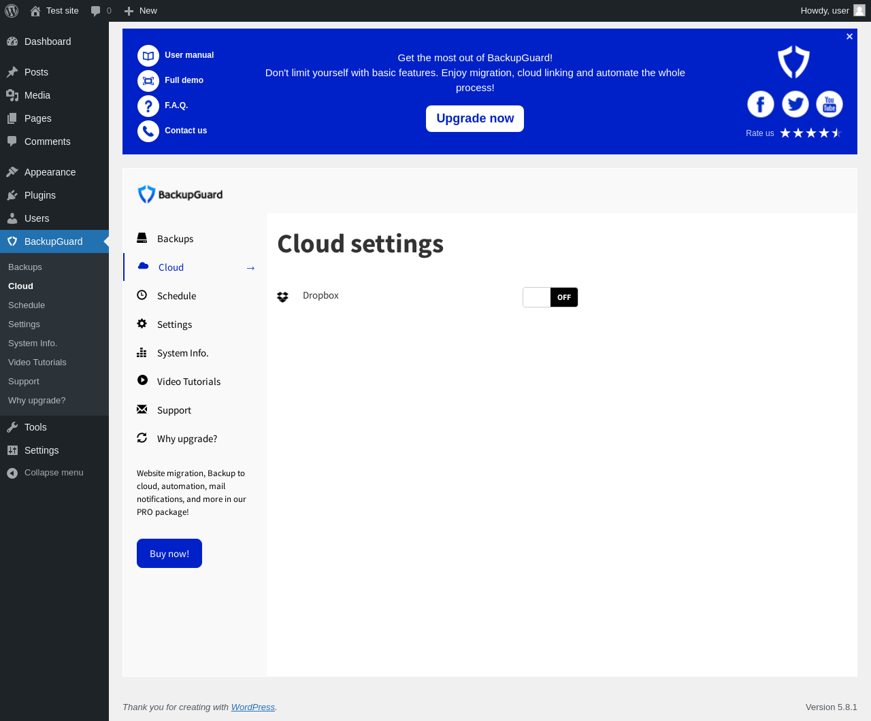The image size is (871, 721).
Task: Click the New content plus button
Action: pos(141,11)
